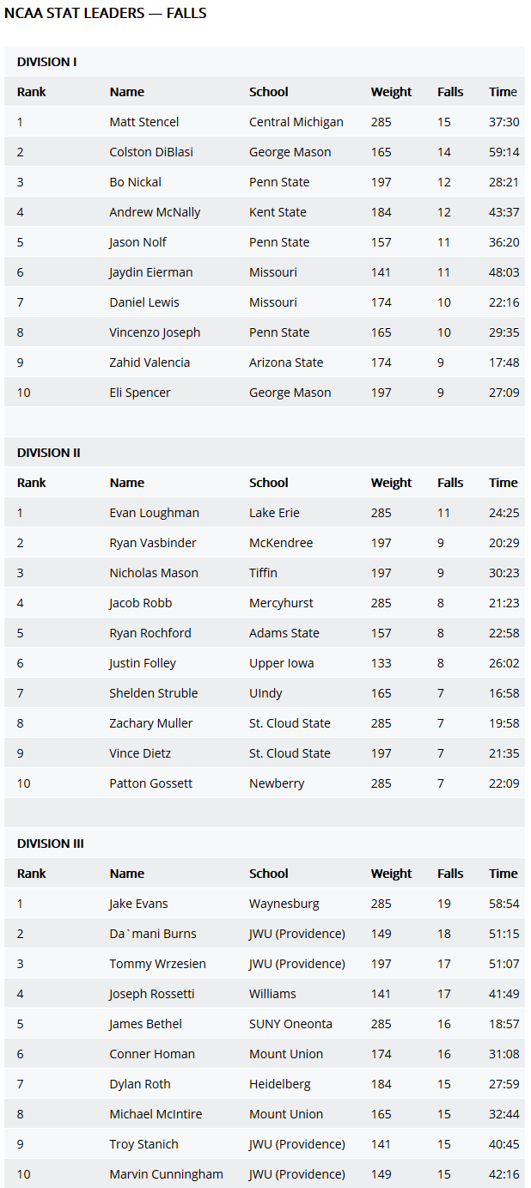Click Zahid Valencia's time 17:48
The height and width of the screenshot is (1188, 531).
(504, 362)
